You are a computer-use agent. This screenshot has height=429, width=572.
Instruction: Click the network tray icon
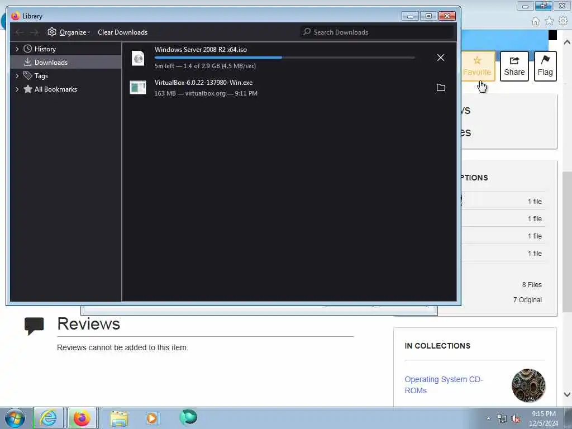[502, 419]
